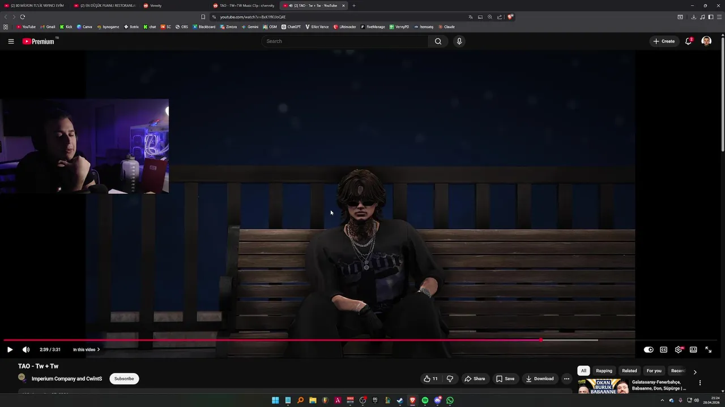Open YouTube notifications bell
The height and width of the screenshot is (407, 725).
(688, 41)
